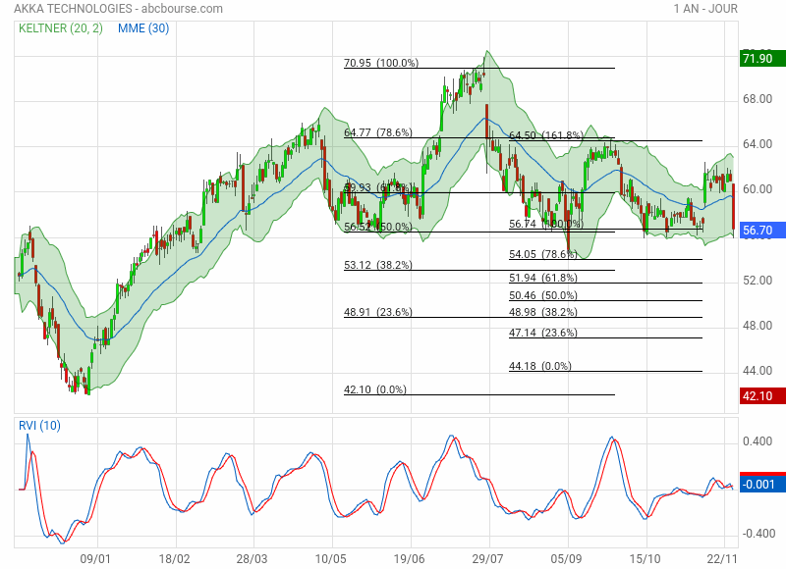Click the -0.400 RVI axis value
This screenshot has height=569, width=786.
(758, 534)
